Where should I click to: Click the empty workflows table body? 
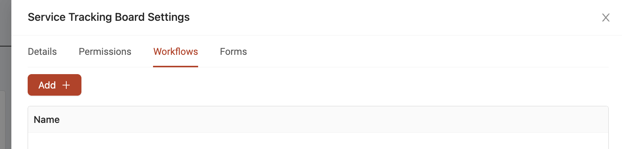pos(318,141)
